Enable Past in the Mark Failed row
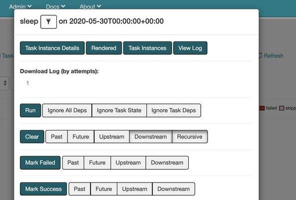 tap(73, 162)
